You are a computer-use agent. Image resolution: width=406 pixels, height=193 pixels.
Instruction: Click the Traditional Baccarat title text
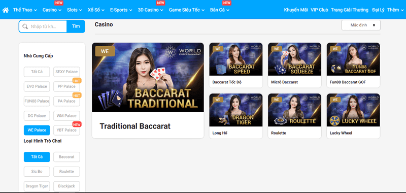tap(135, 126)
